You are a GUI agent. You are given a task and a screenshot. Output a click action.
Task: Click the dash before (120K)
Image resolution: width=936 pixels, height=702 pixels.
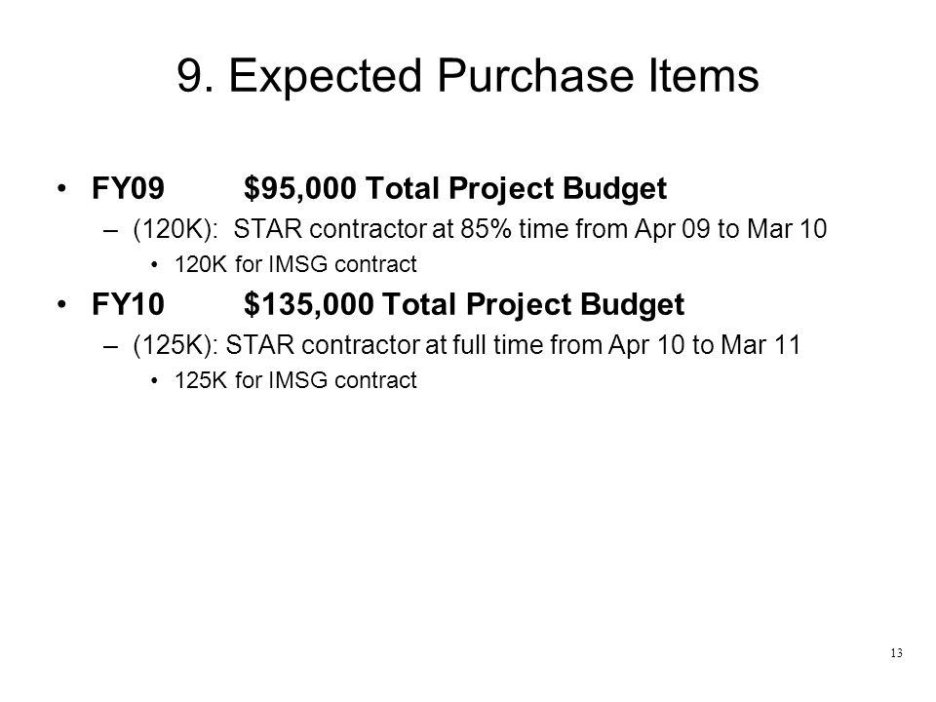coord(110,230)
